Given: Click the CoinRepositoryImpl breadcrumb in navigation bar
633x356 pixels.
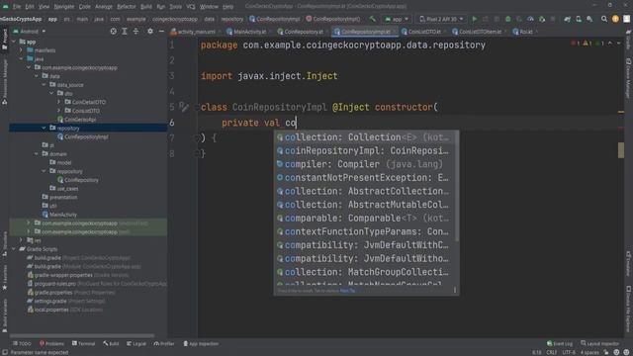Looking at the screenshot, I should (x=275, y=19).
